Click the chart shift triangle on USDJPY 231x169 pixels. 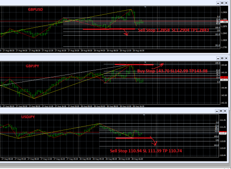pyautogui.click(x=144, y=115)
